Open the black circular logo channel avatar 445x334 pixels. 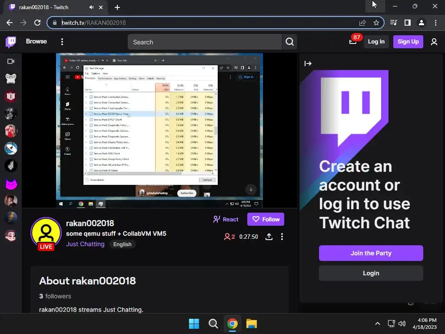[11, 166]
